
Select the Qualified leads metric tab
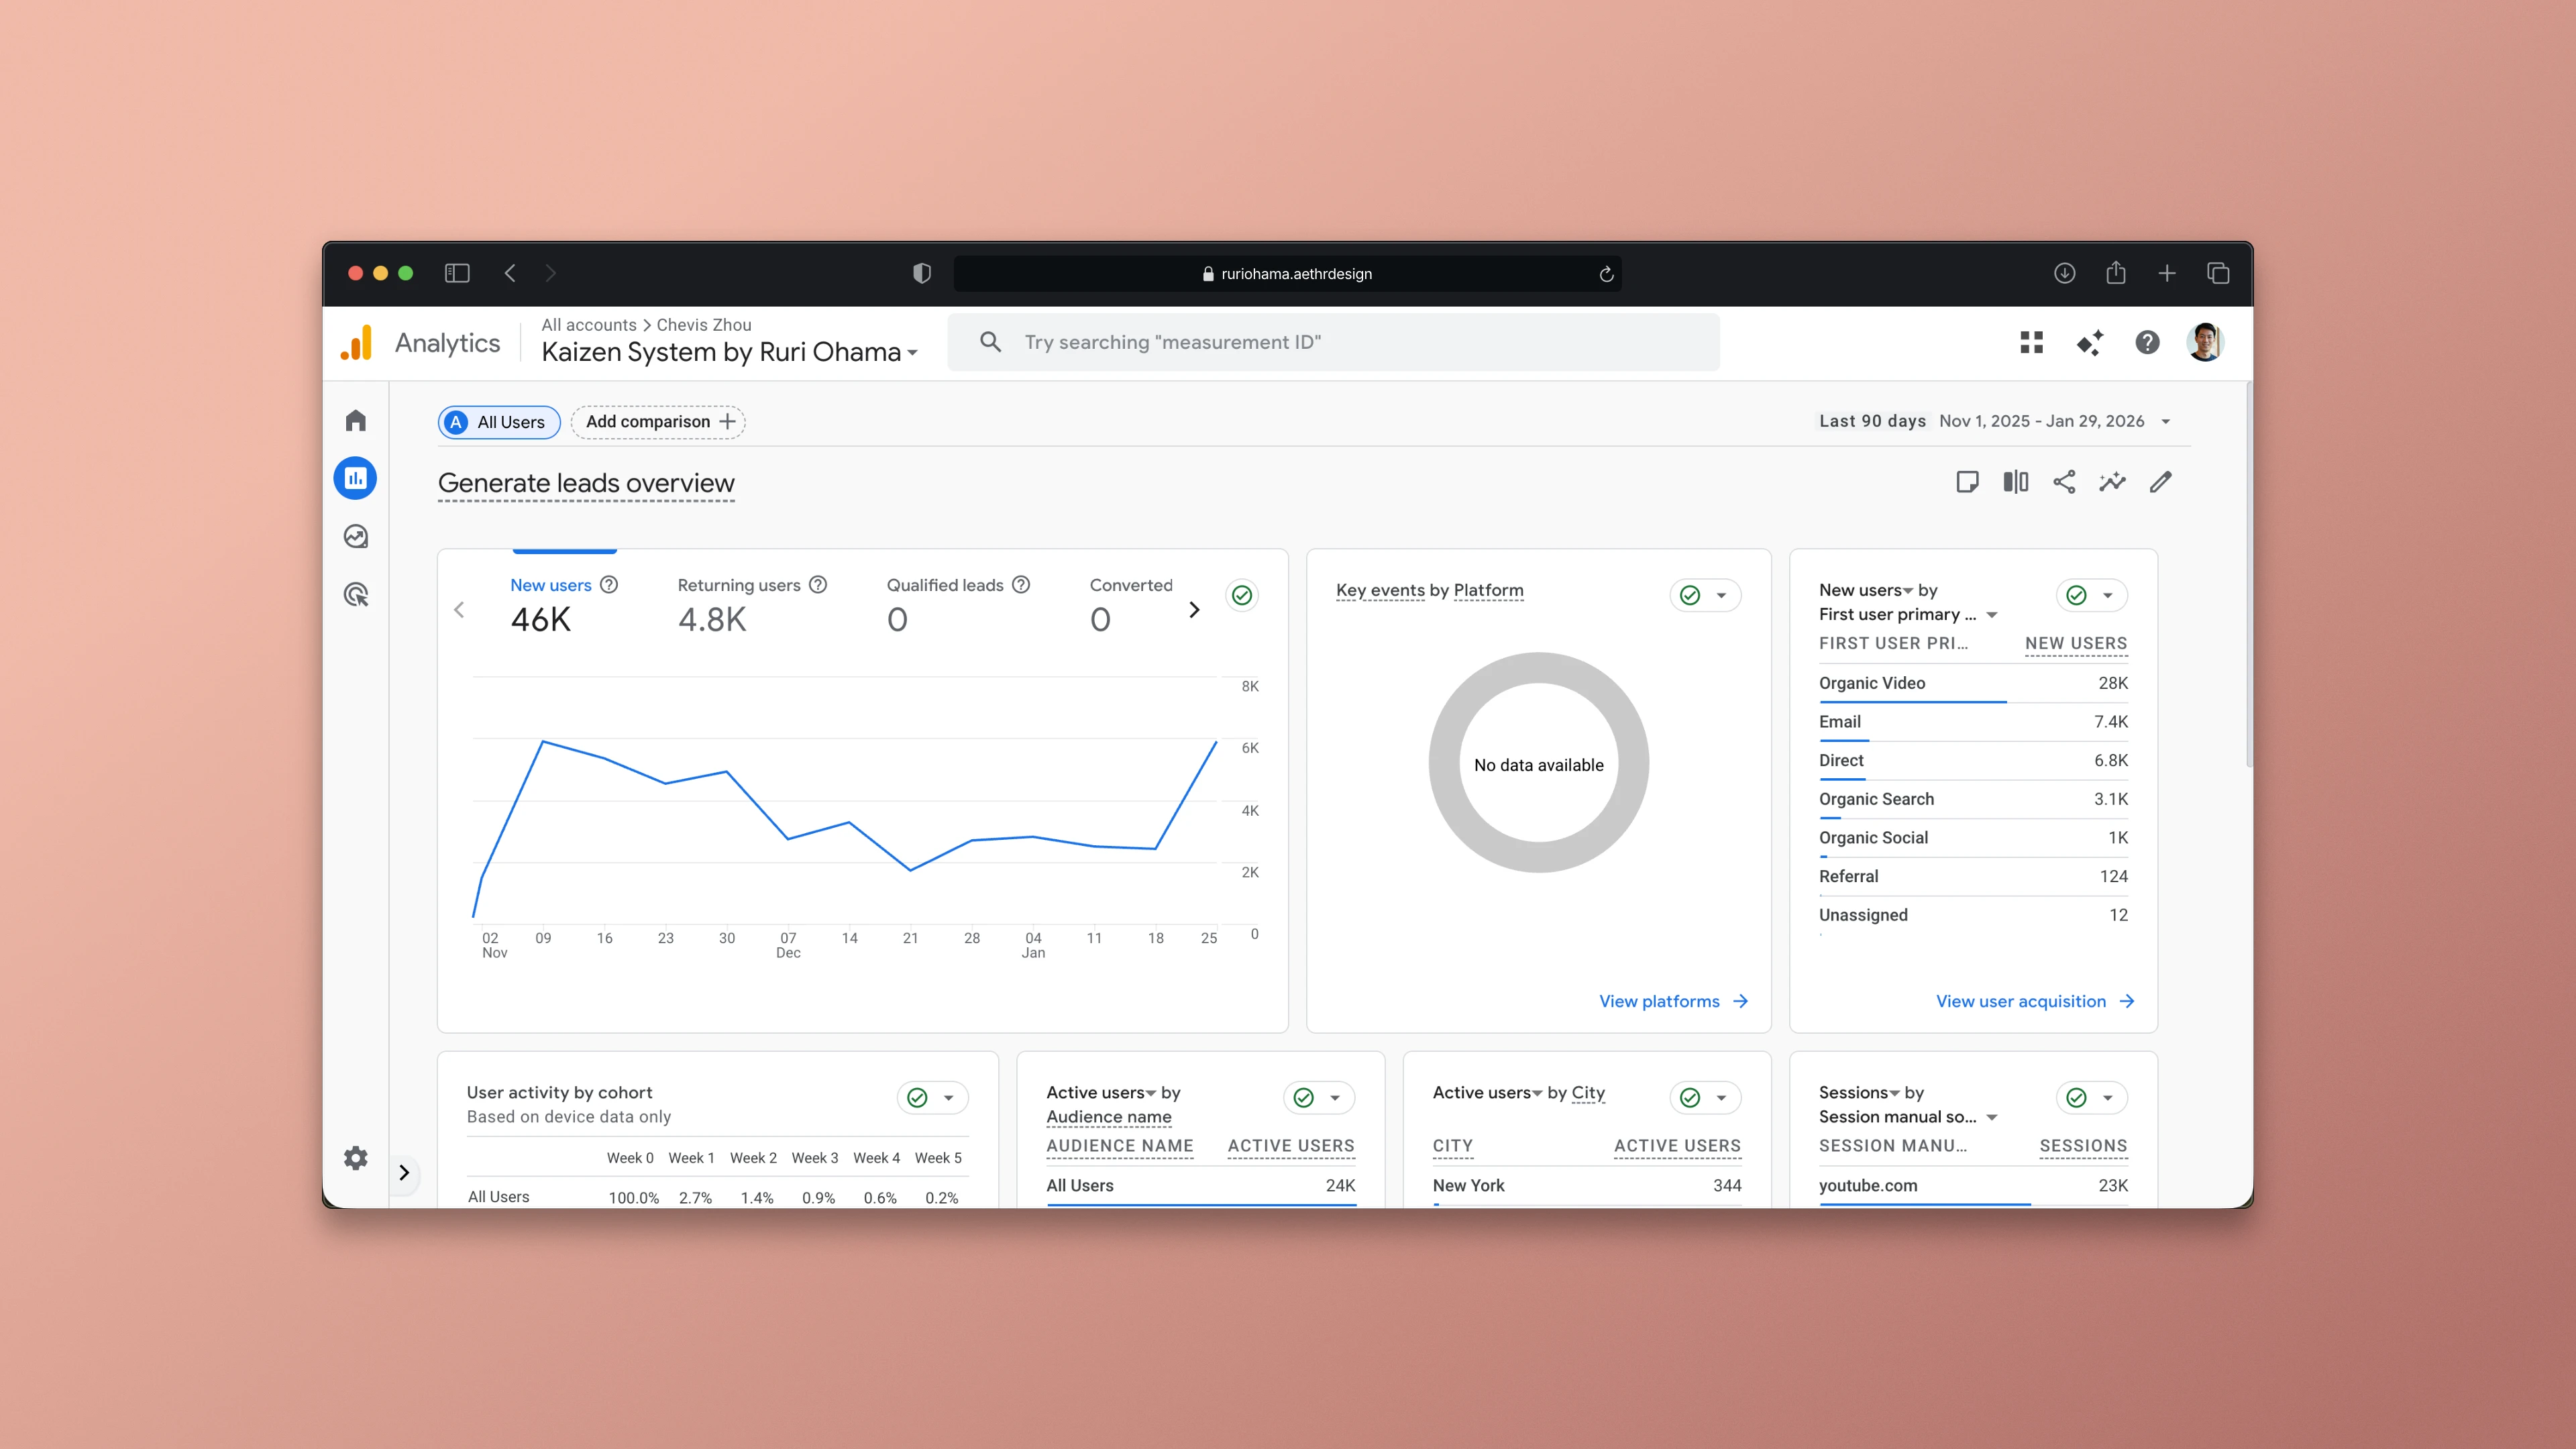coord(944,585)
